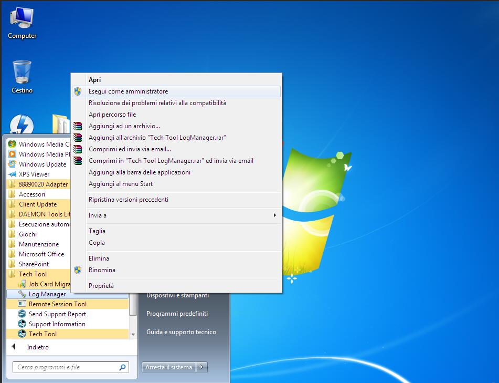Focus the 'Cerca programmi e file' search field
The height and width of the screenshot is (383, 499).
[x=71, y=367]
